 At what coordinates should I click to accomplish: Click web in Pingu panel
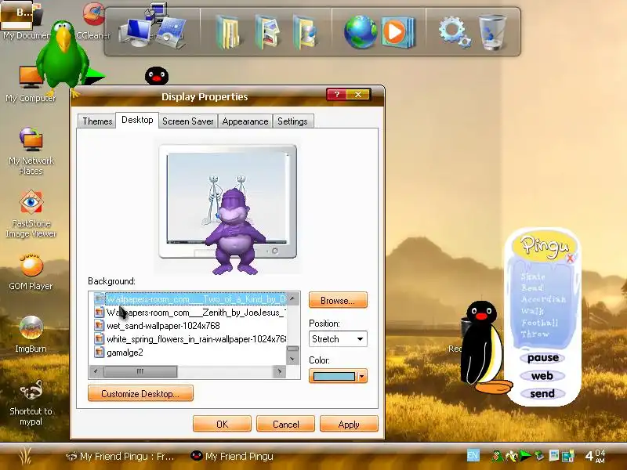[542, 376]
